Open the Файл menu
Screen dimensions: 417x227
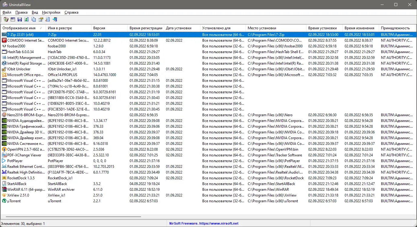tap(7, 12)
